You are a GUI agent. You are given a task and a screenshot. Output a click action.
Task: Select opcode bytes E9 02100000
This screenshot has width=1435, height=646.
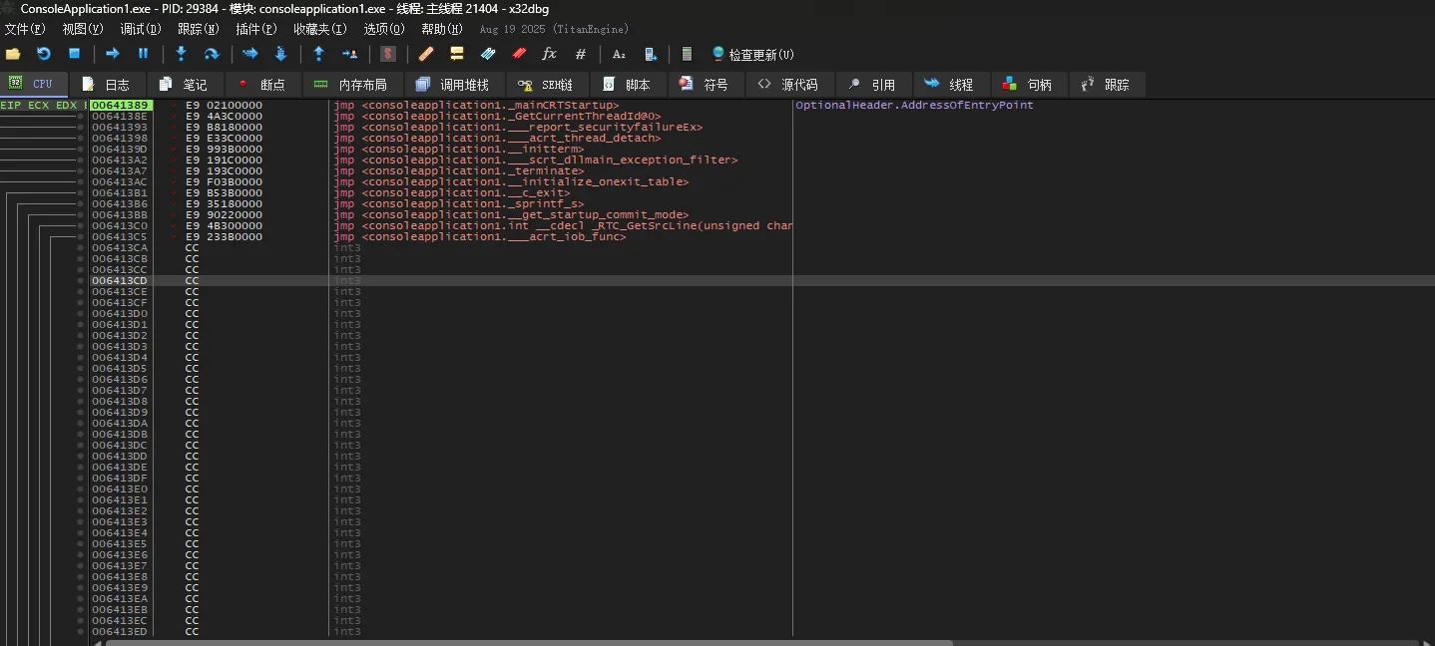225,105
